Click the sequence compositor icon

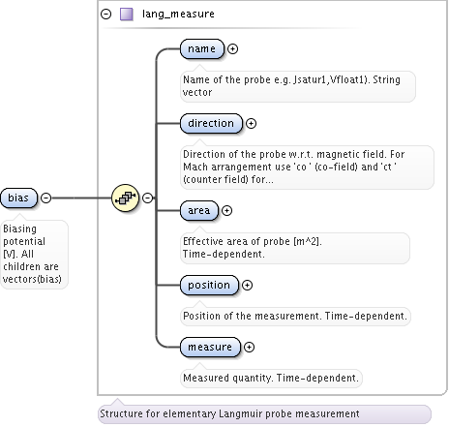coord(125,198)
